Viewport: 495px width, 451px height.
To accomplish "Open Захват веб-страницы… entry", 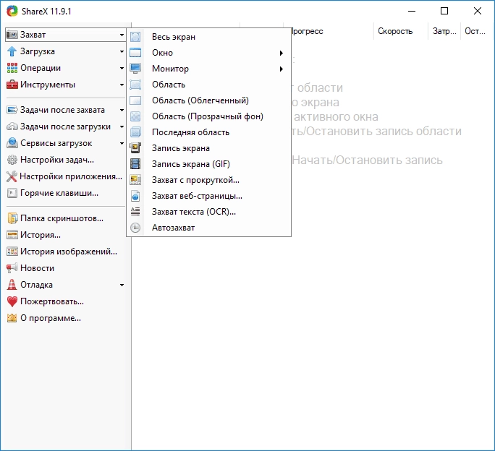I will click(x=208, y=196).
